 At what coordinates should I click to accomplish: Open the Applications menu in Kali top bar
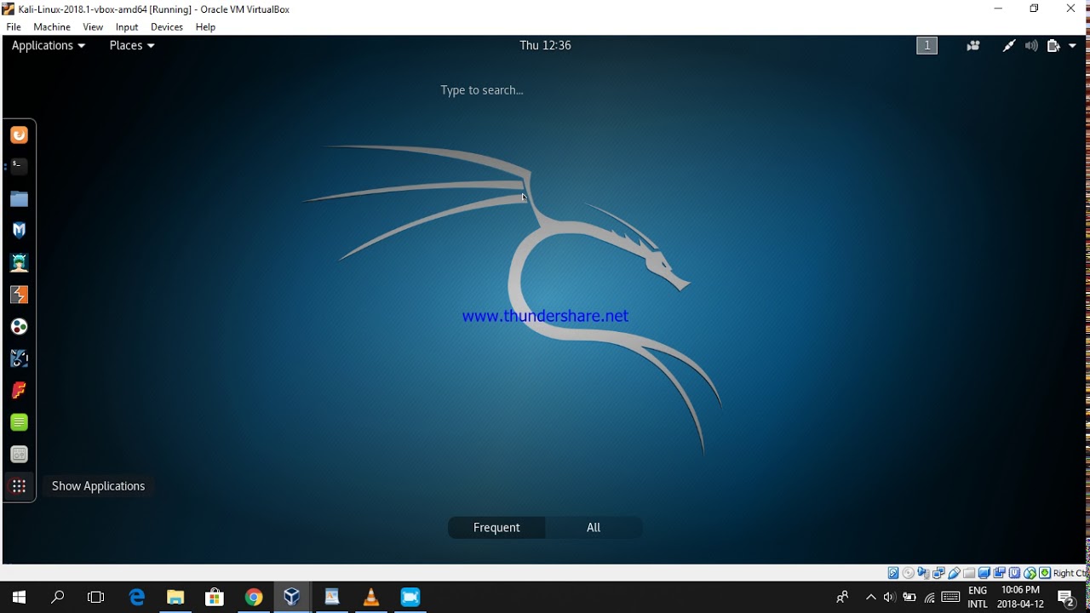(49, 45)
